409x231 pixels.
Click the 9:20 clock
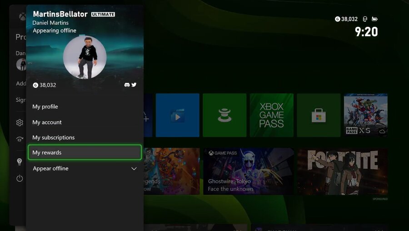(366, 32)
